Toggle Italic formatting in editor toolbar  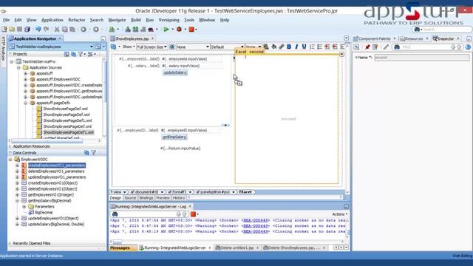point(296,47)
